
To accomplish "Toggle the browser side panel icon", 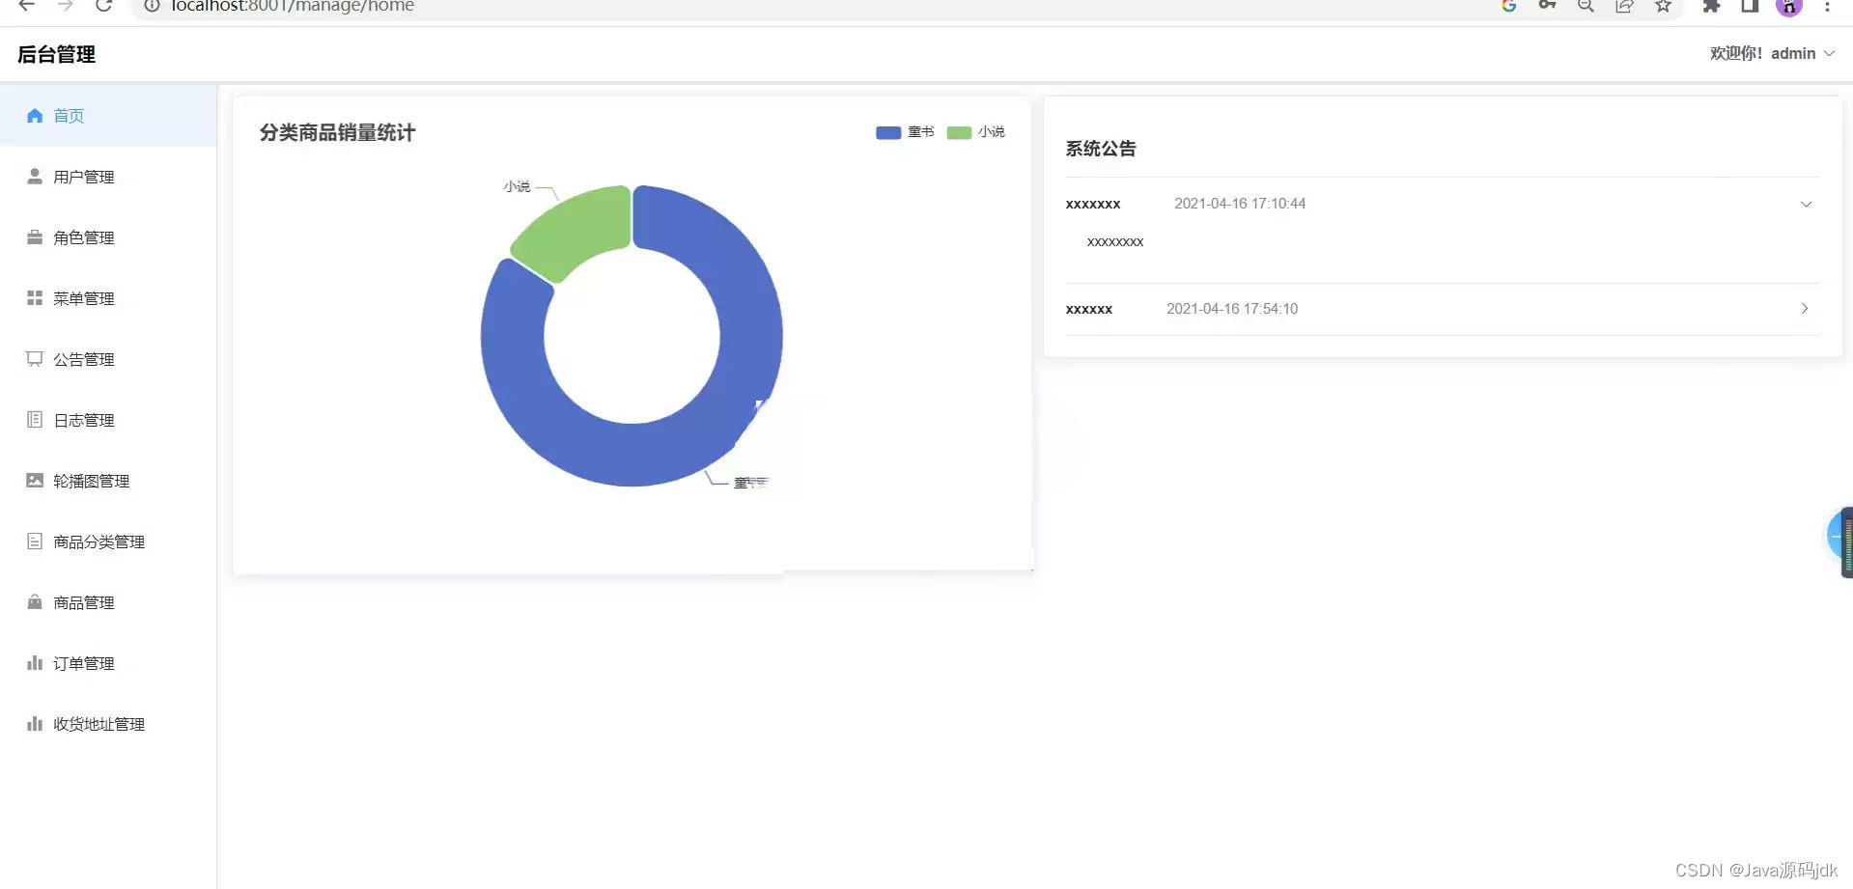I will coord(1750,6).
